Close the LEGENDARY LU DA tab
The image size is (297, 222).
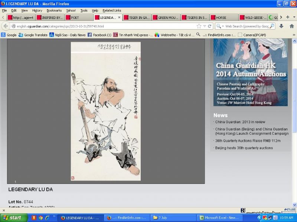tap(119, 17)
